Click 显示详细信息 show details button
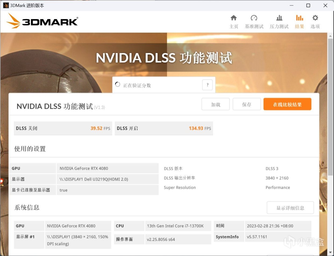This screenshot has height=256, width=334. coord(290,208)
